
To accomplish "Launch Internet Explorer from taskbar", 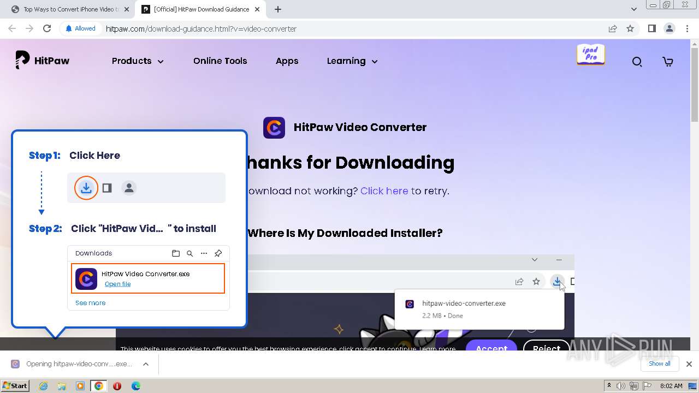I will tap(43, 386).
